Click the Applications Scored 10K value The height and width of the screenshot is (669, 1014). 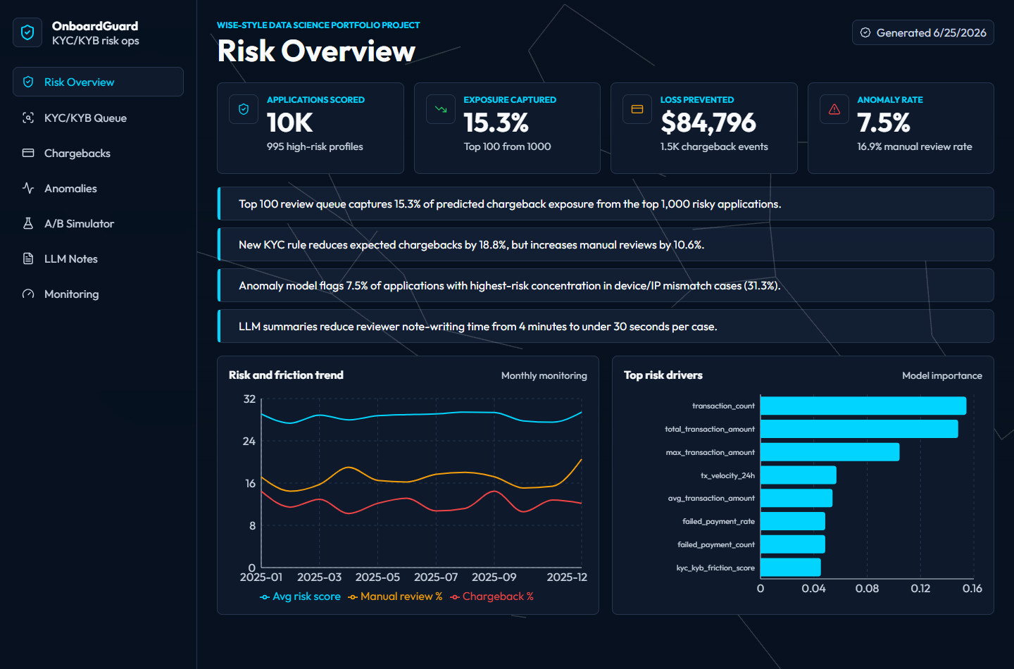290,123
